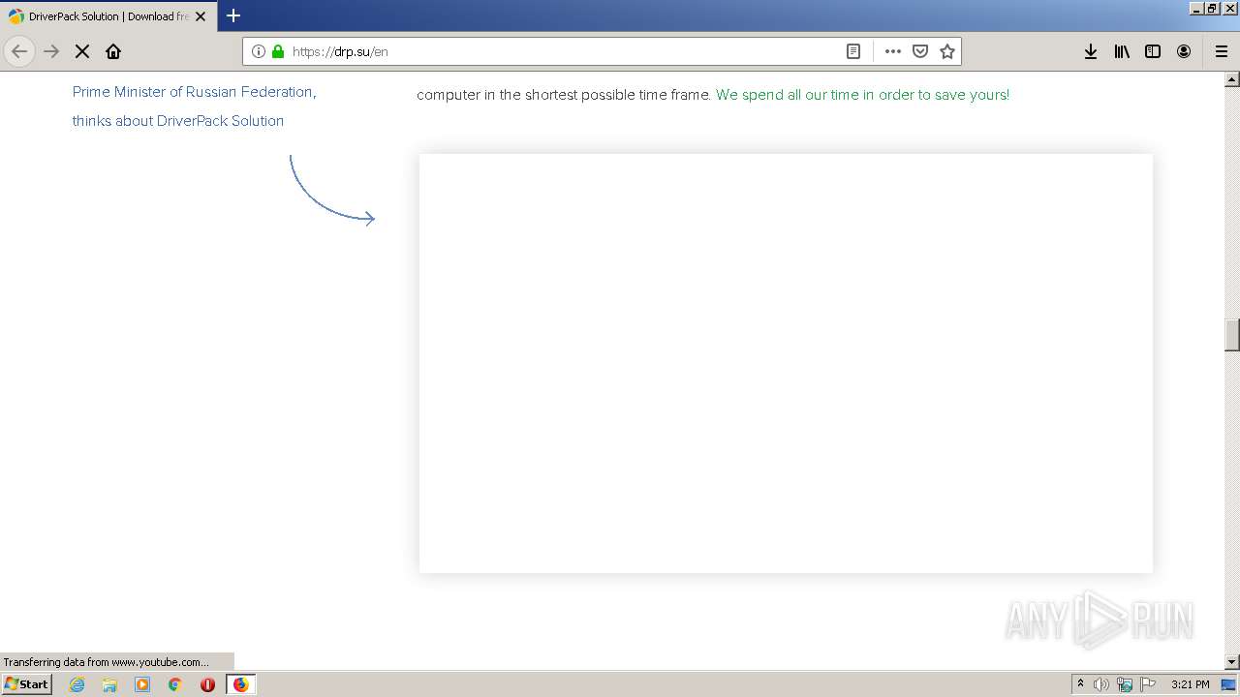Click the loading embedded video frame
1240x697 pixels.
(786, 363)
